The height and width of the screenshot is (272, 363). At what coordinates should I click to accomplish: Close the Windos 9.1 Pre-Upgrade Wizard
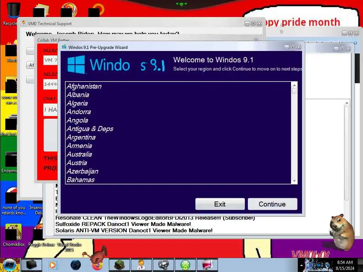click(299, 47)
